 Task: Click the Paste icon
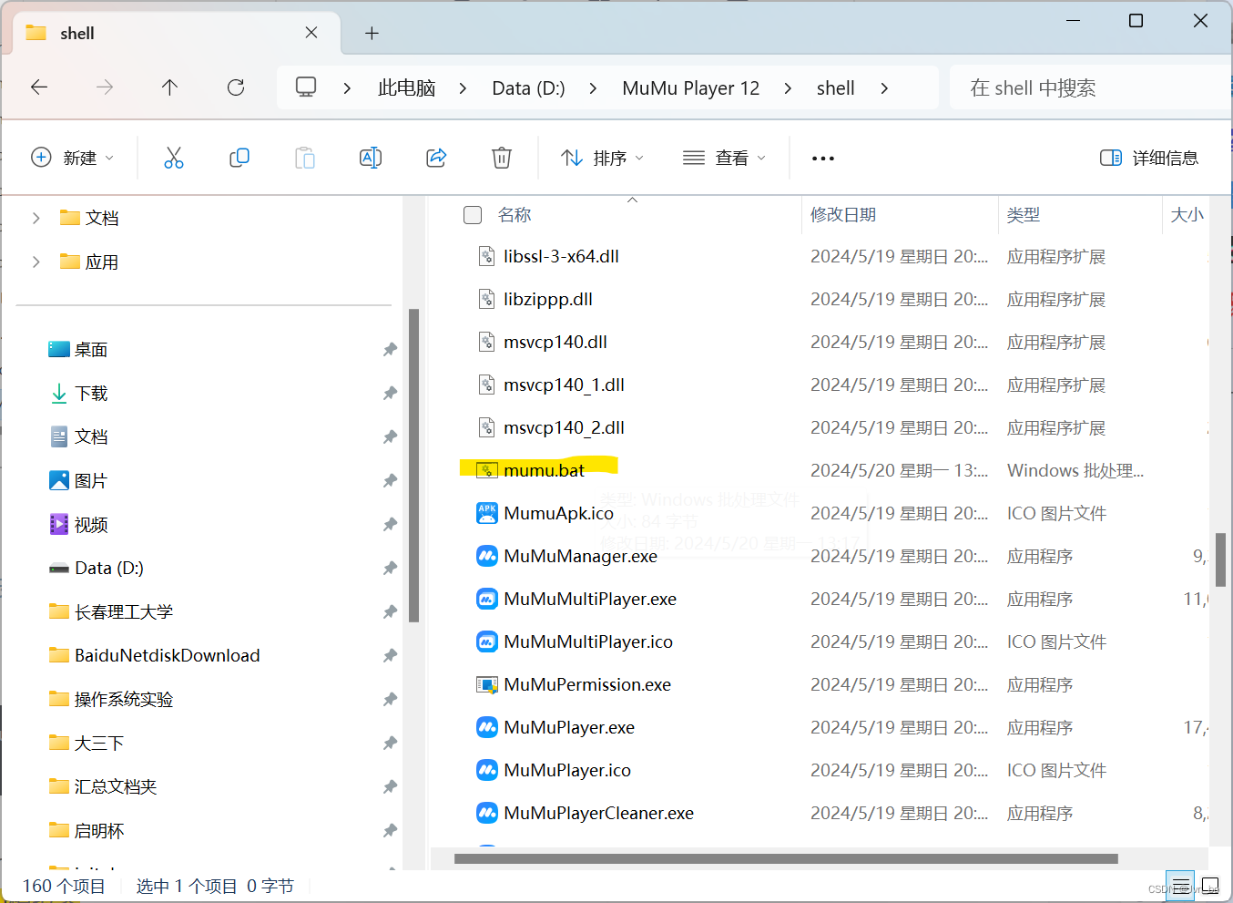click(x=305, y=157)
